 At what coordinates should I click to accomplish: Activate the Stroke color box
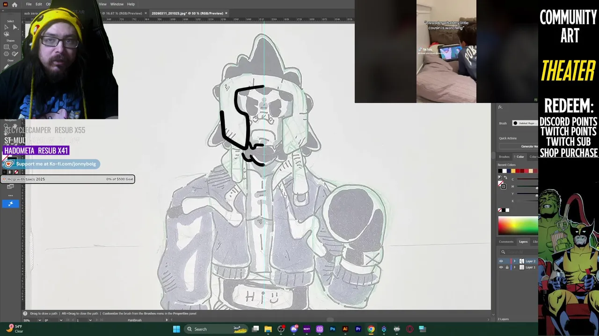click(x=504, y=186)
